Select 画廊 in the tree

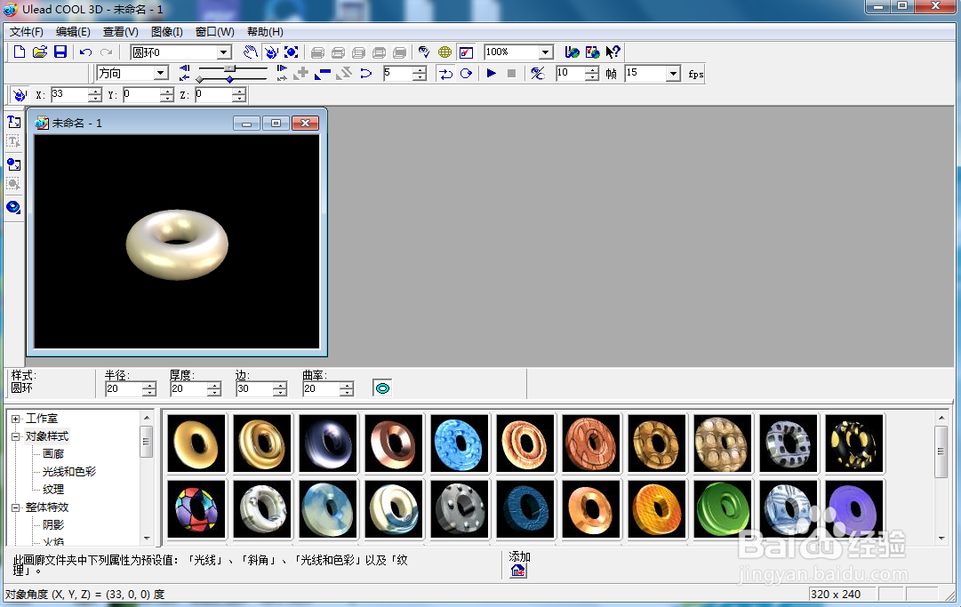tap(53, 454)
